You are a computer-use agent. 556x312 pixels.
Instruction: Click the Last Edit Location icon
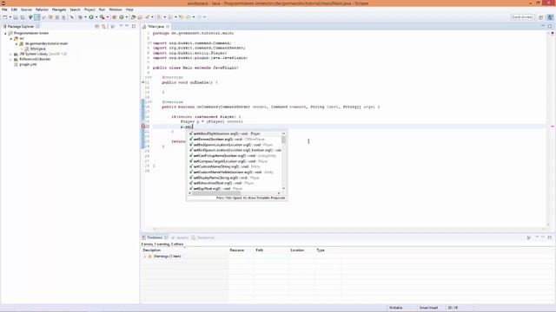[x=182, y=17]
